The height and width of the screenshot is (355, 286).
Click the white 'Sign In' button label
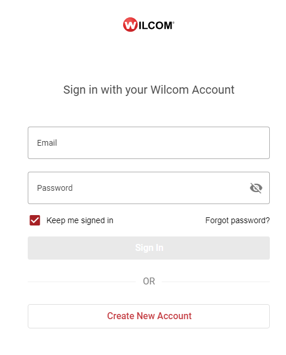coord(149,248)
